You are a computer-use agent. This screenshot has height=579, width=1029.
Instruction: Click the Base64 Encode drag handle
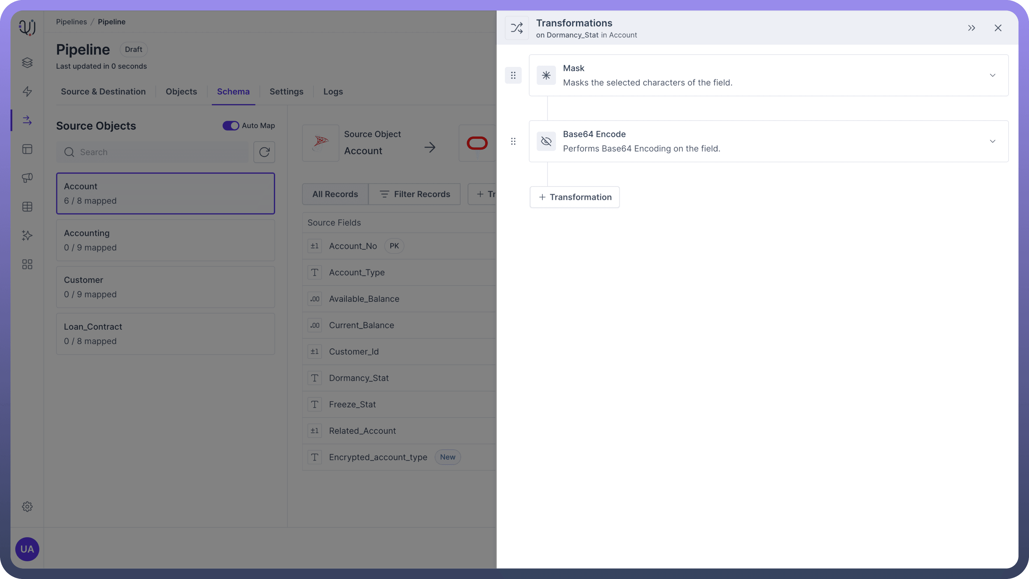(513, 141)
